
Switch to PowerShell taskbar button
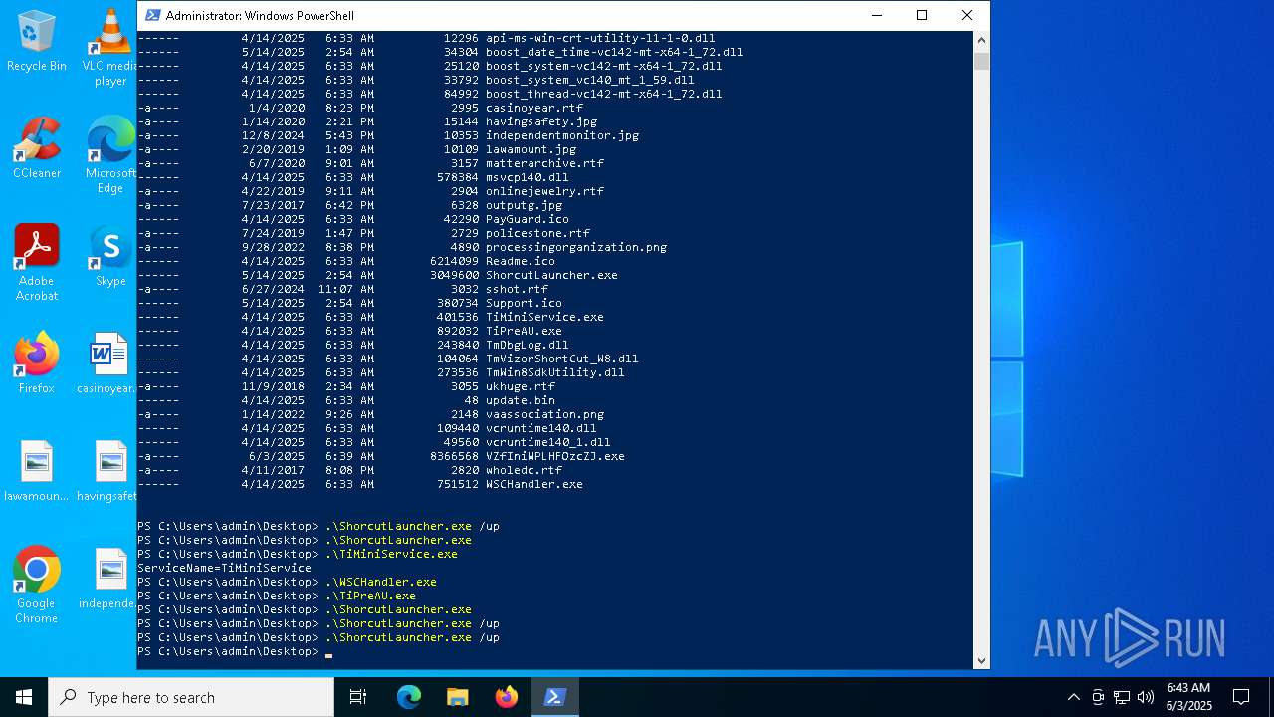(x=555, y=697)
